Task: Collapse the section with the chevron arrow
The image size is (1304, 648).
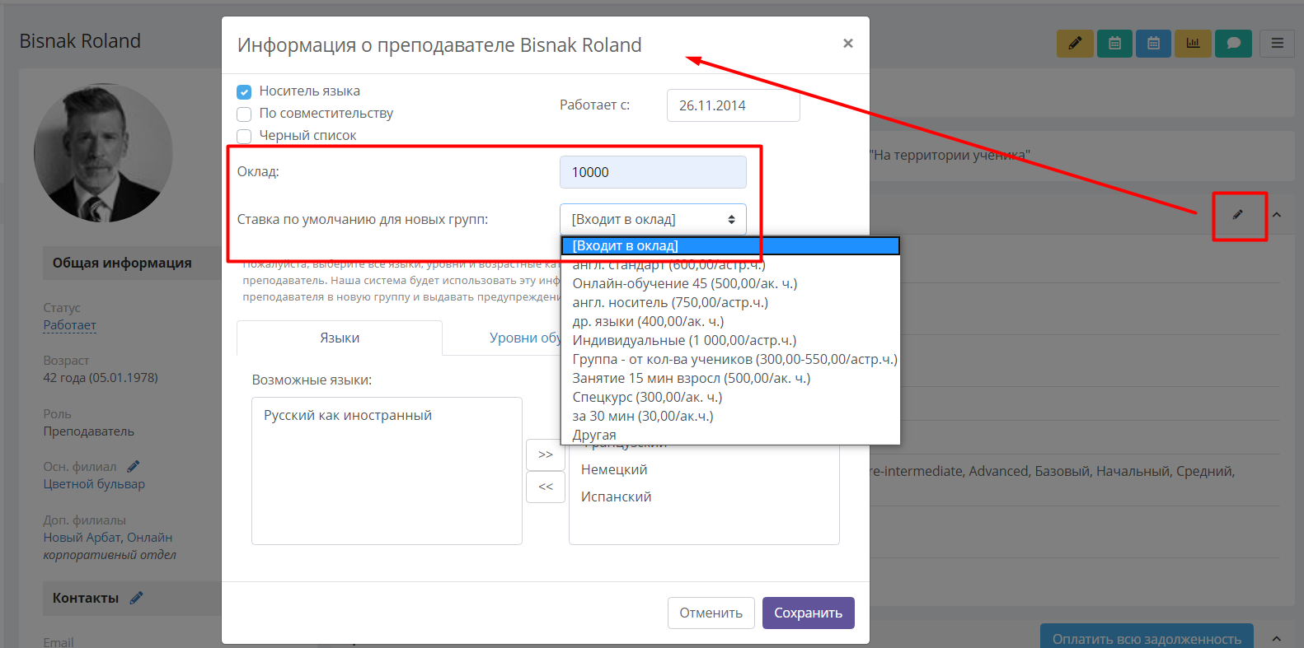Action: tap(1277, 215)
